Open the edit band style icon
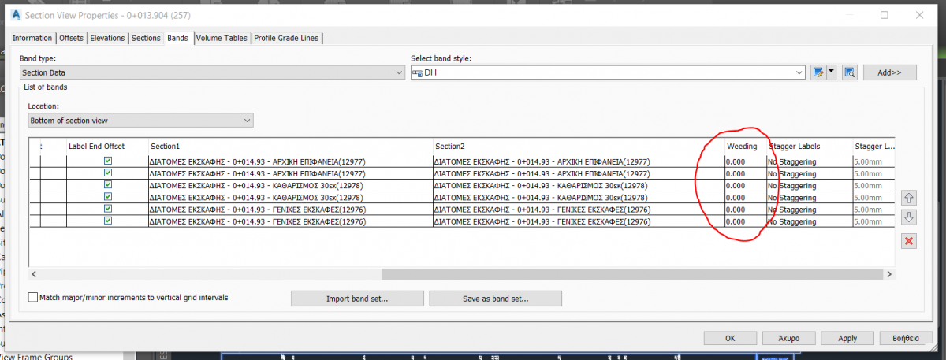946x360 pixels. click(818, 72)
